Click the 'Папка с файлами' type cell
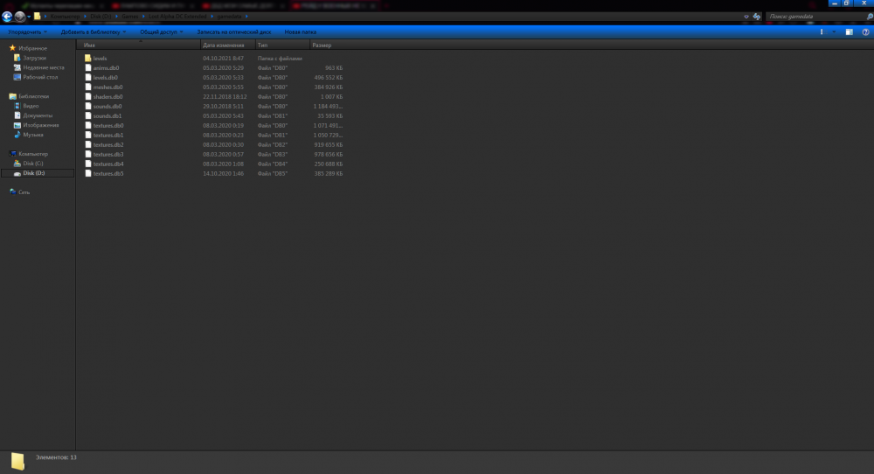The image size is (874, 474). coord(280,58)
